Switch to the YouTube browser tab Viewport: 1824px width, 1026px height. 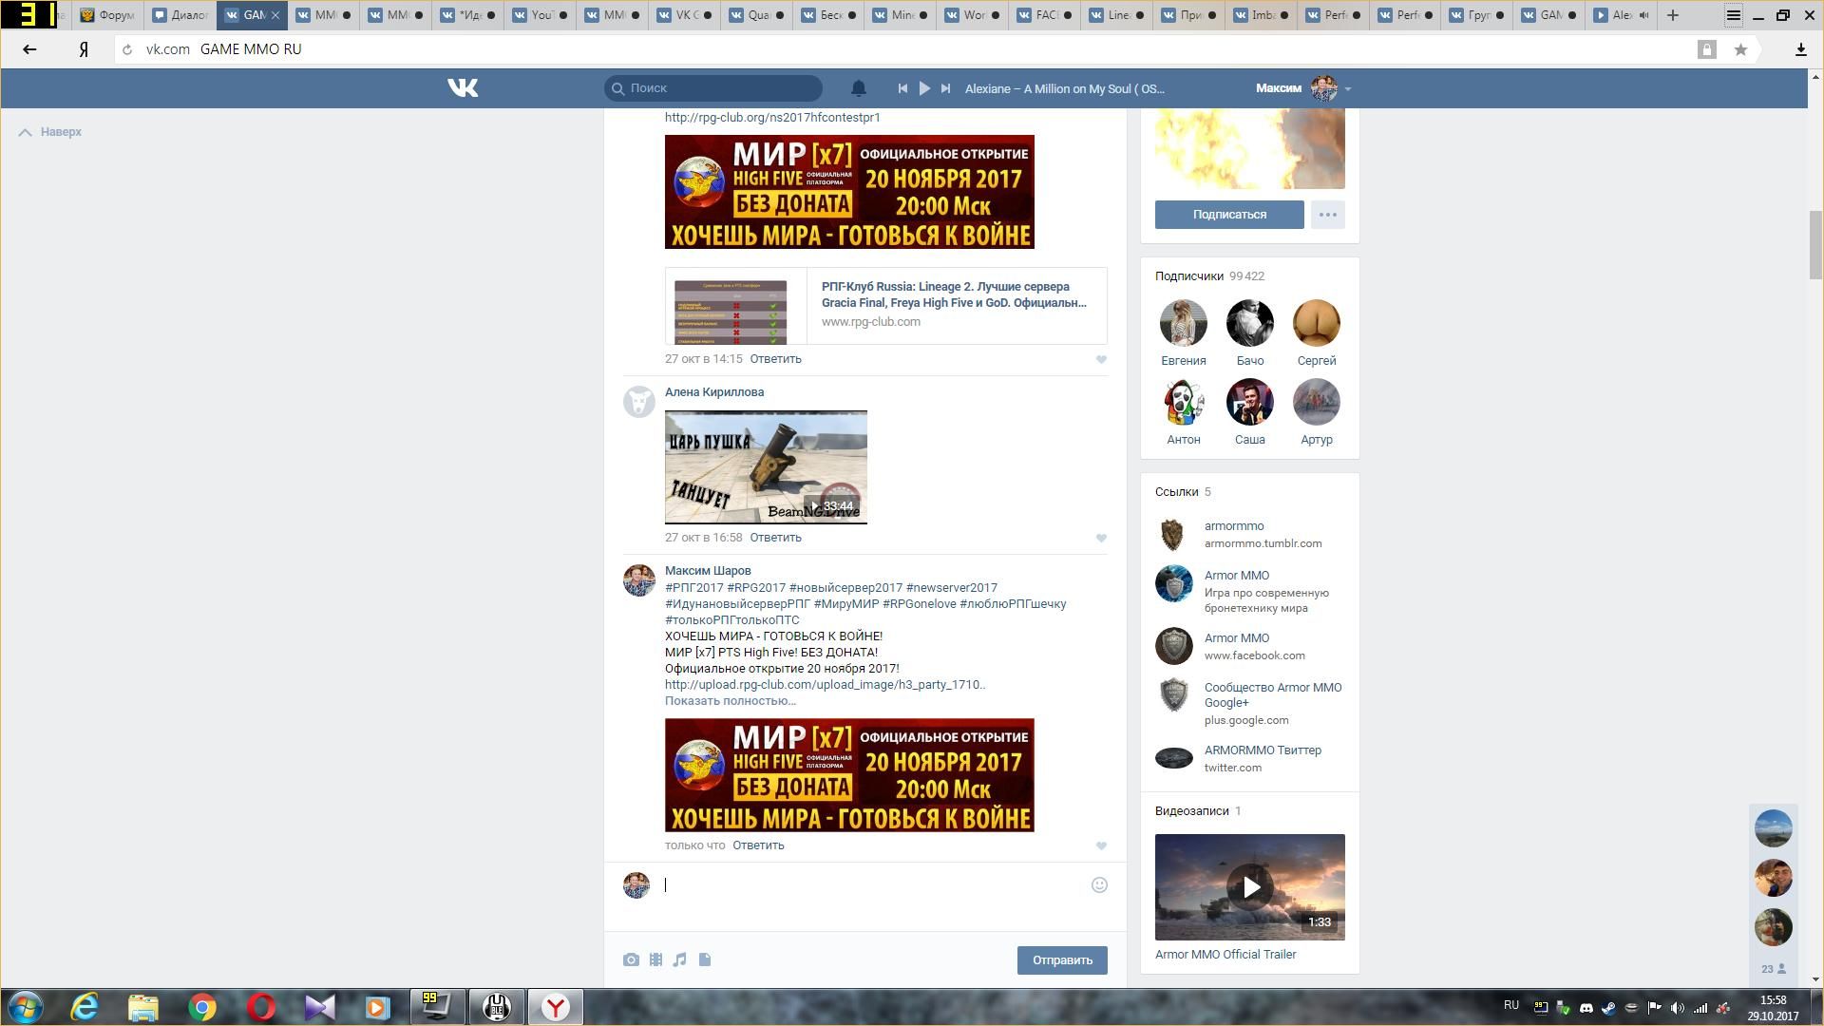541,15
